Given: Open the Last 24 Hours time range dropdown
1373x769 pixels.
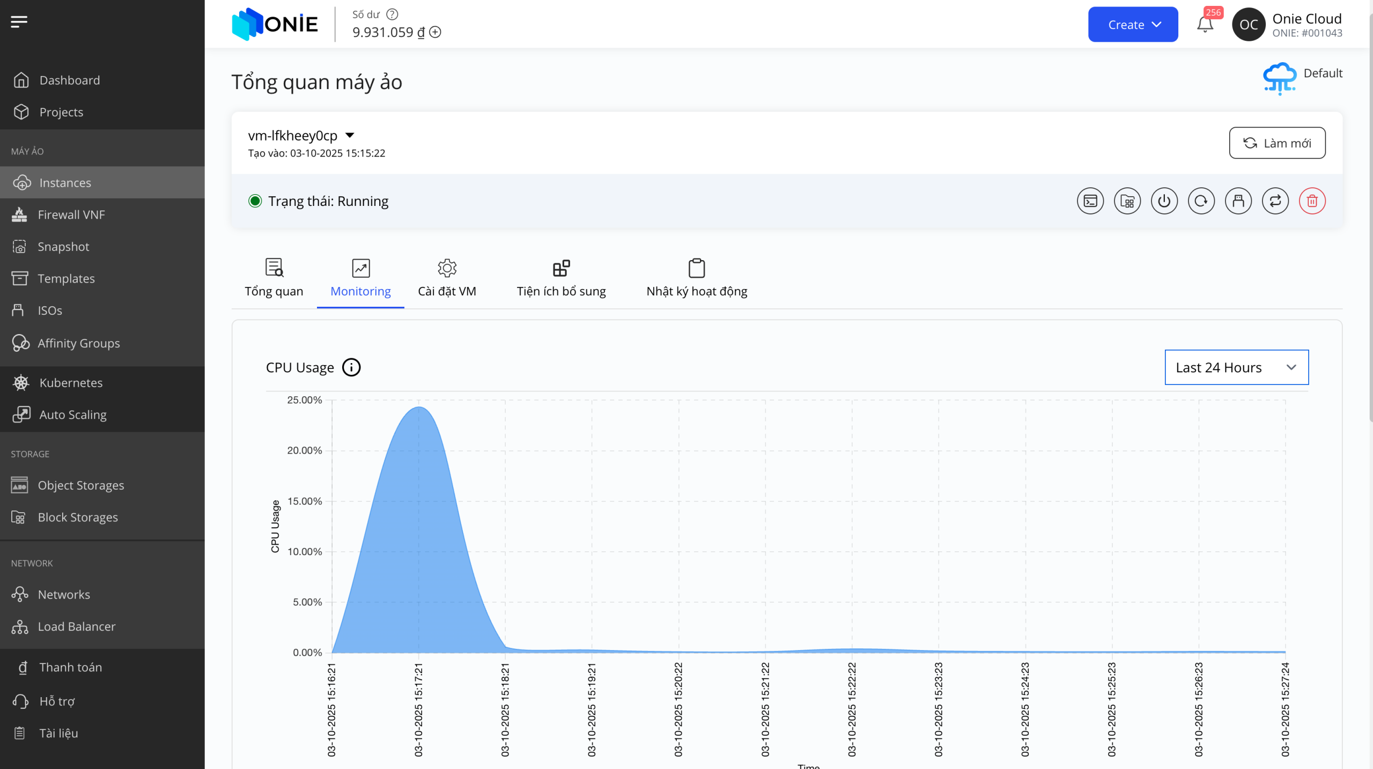Looking at the screenshot, I should [x=1236, y=367].
